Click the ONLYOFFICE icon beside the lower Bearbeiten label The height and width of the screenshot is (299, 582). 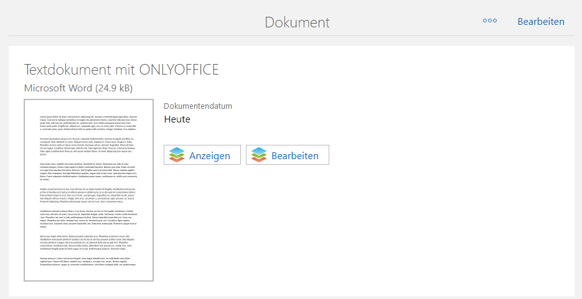(259, 155)
